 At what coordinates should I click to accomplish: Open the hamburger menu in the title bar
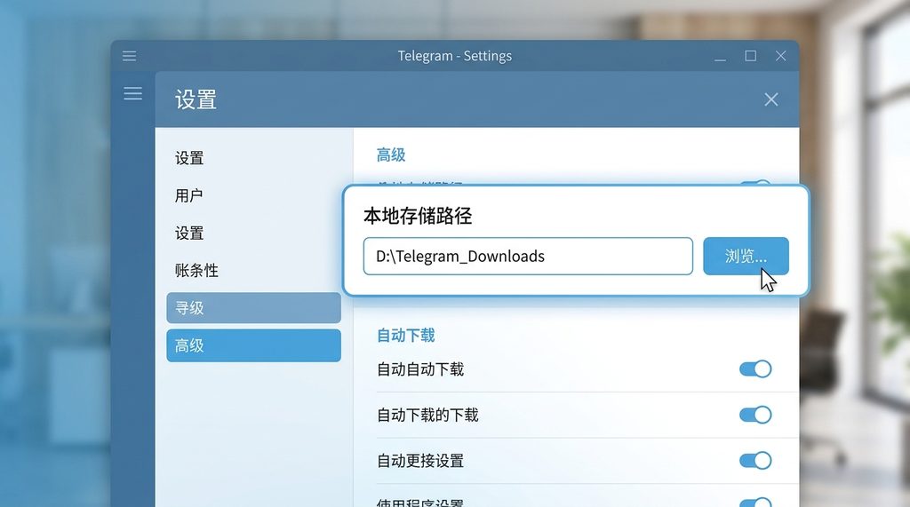click(130, 56)
